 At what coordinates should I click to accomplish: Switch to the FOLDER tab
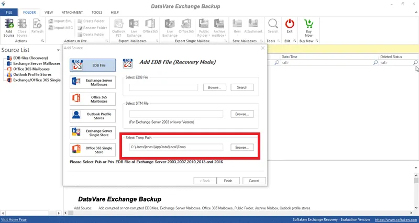[29, 12]
